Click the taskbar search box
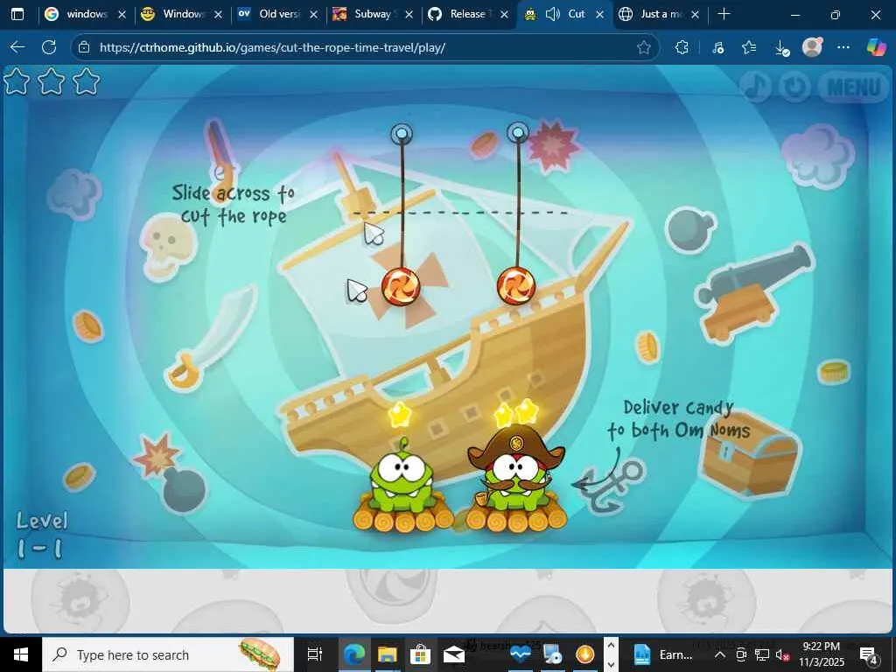The height and width of the screenshot is (672, 896). click(x=168, y=654)
